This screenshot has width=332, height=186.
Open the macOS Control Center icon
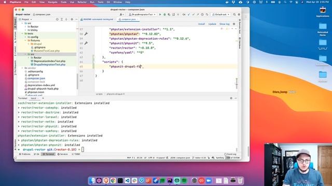(x=297, y=2)
